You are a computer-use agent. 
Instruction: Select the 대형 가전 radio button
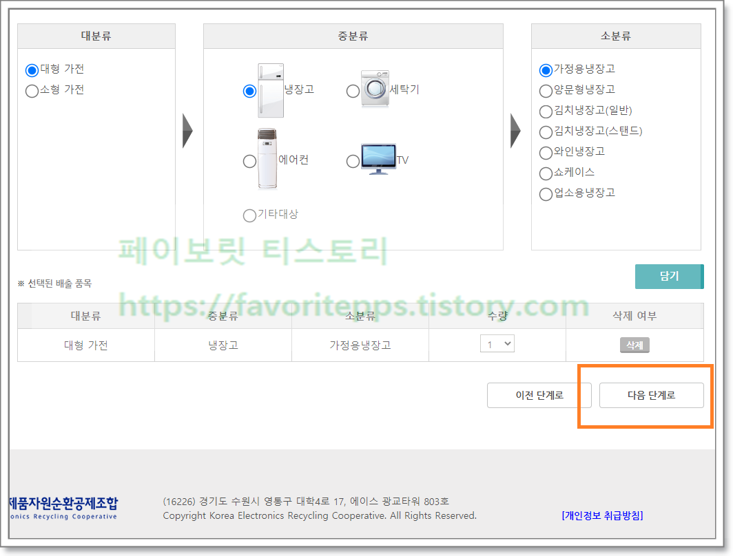click(x=32, y=70)
